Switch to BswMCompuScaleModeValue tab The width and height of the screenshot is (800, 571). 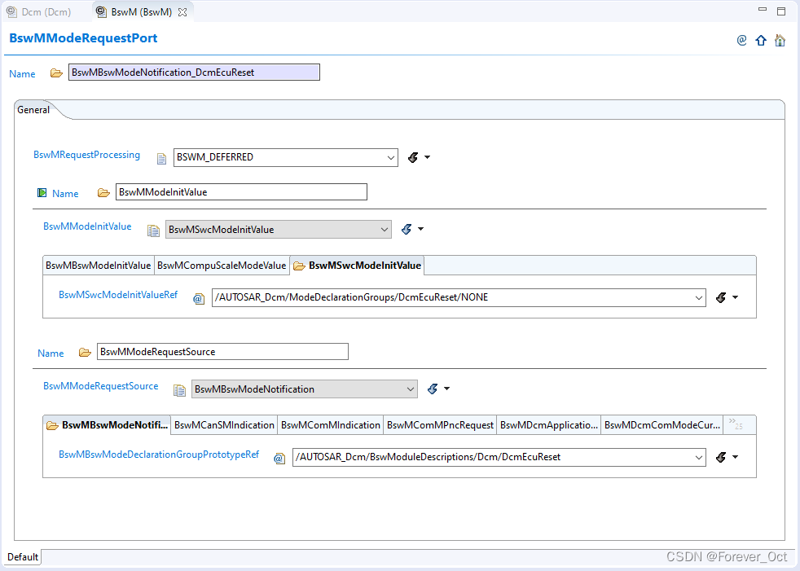[222, 266]
